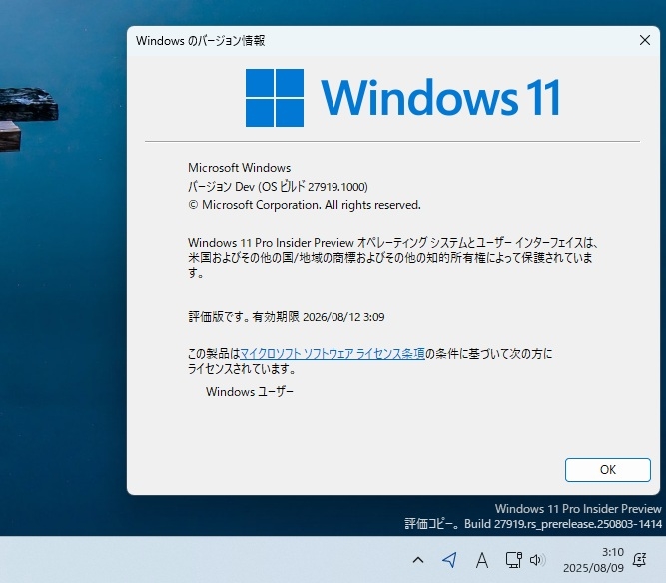Screen dimensions: 666x583
Task: Click the Microsoft Corporation copyright line
Action: click(x=305, y=205)
